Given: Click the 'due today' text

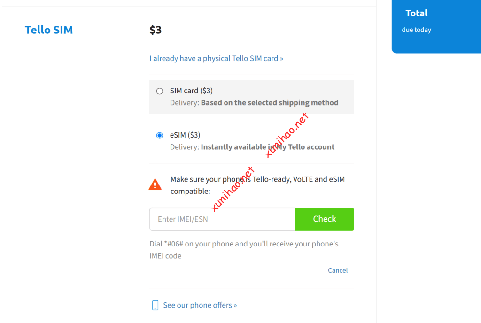Looking at the screenshot, I should tap(416, 30).
